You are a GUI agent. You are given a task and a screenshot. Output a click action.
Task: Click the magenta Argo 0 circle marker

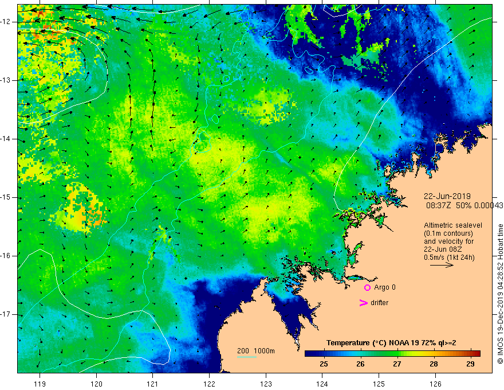pyautogui.click(x=367, y=288)
